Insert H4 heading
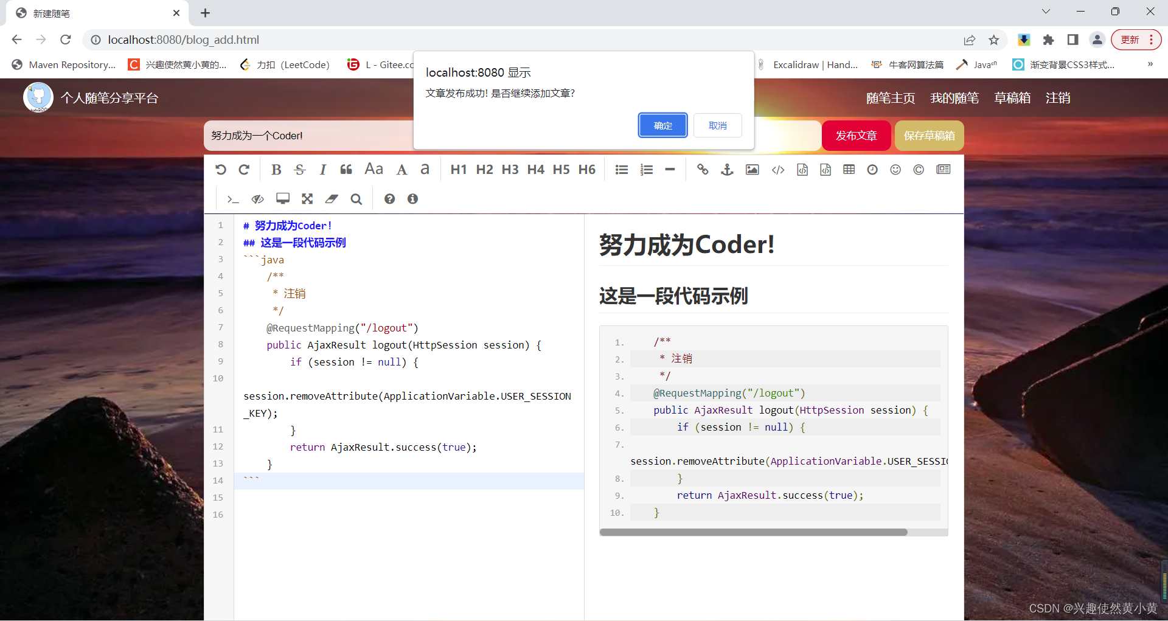 pos(535,170)
